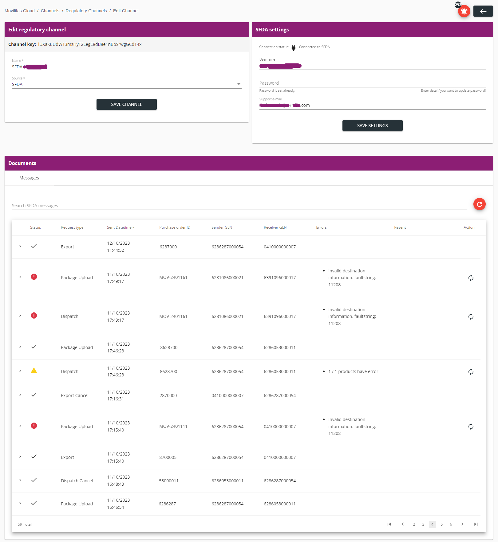Click the Request type column header
The width and height of the screenshot is (498, 542).
pyautogui.click(x=72, y=227)
